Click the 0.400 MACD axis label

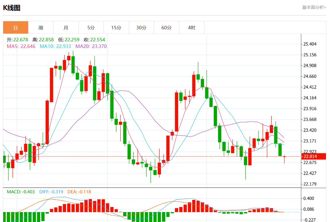(x=308, y=198)
